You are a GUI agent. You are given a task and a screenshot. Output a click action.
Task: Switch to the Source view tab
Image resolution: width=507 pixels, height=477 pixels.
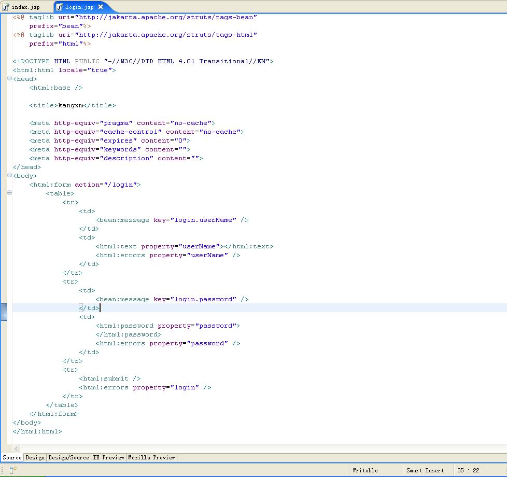pyautogui.click(x=12, y=458)
